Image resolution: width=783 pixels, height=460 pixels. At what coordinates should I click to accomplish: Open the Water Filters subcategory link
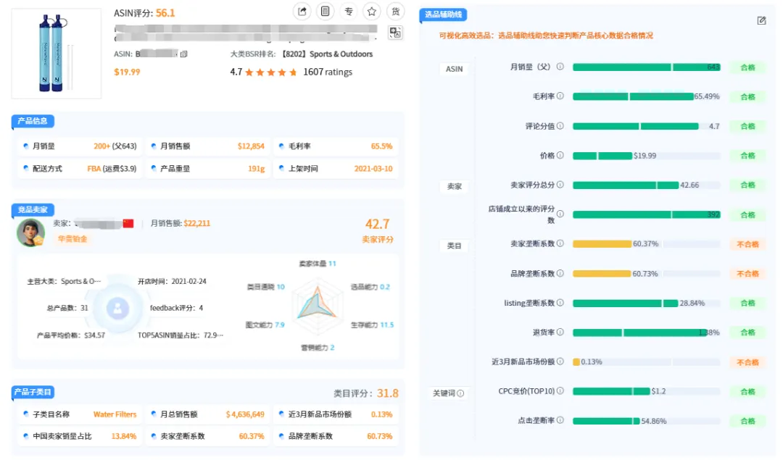115,414
